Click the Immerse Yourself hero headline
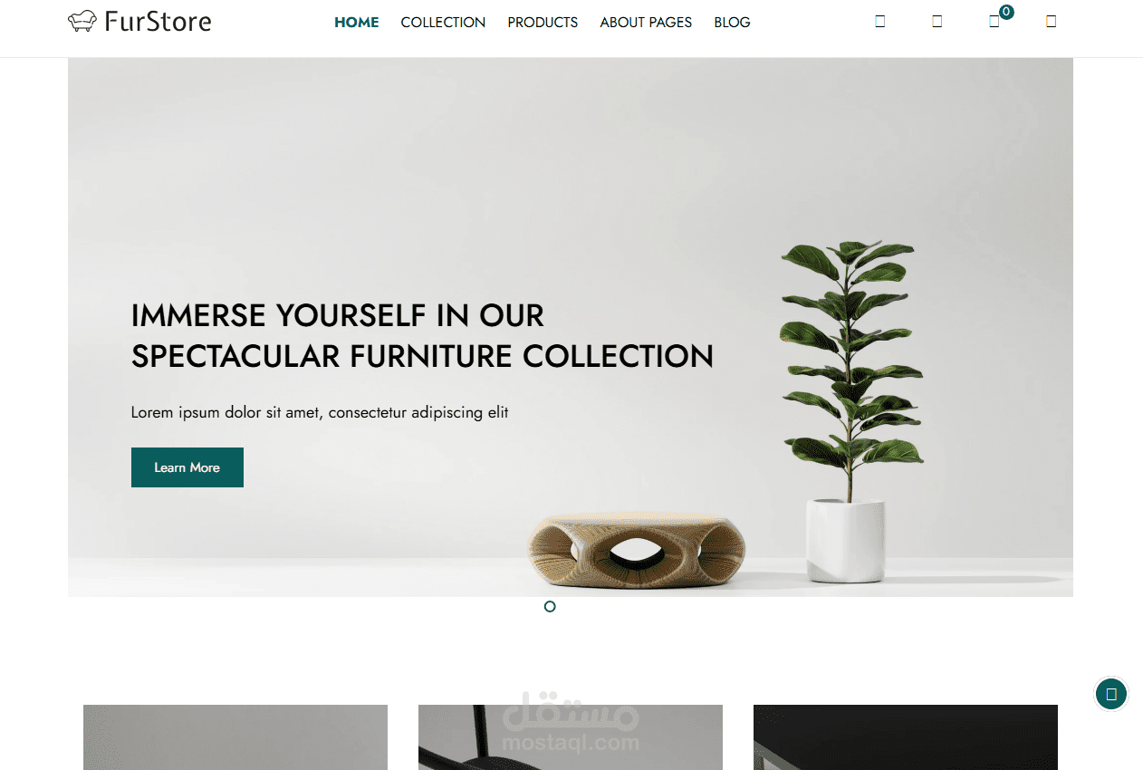The height and width of the screenshot is (770, 1143). point(422,336)
